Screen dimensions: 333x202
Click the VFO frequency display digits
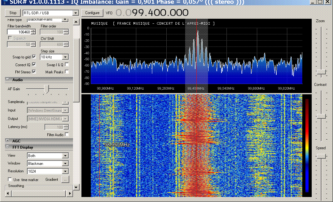point(152,13)
